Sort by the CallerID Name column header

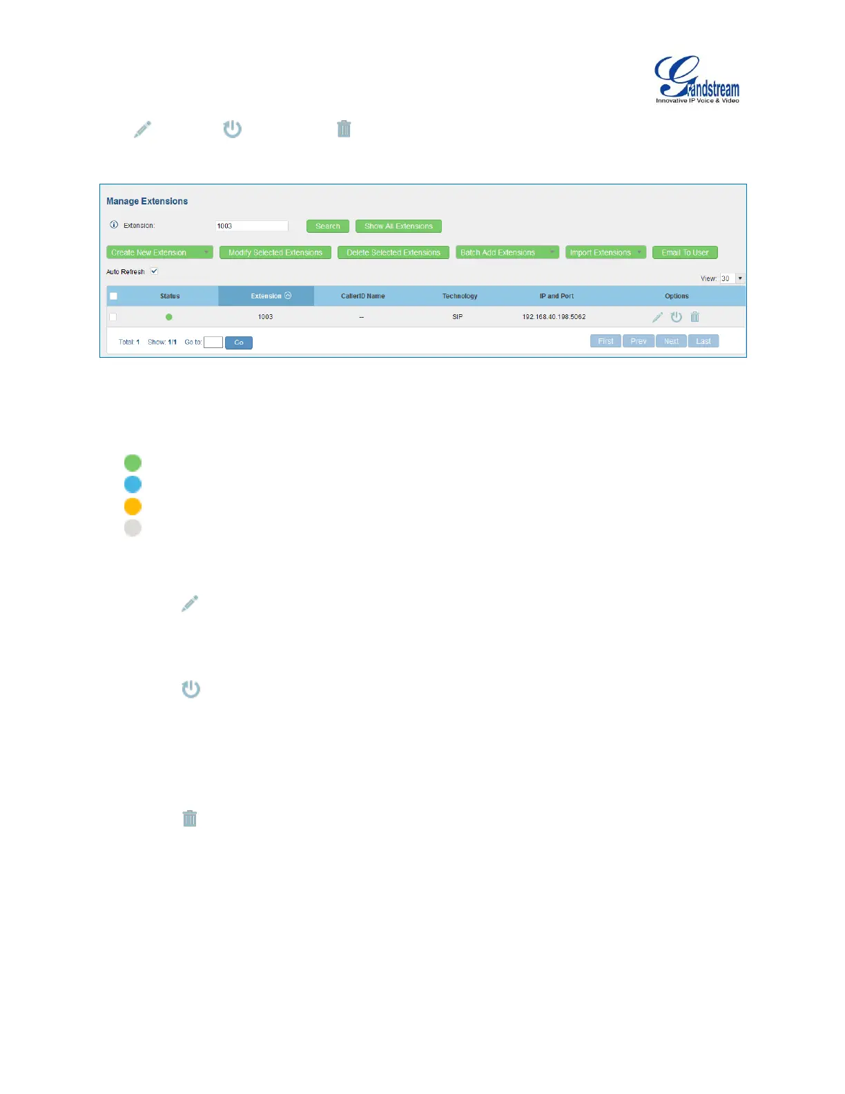(x=362, y=296)
